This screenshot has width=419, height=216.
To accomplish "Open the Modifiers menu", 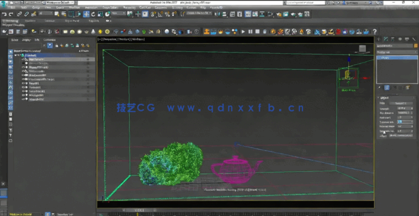I will [x=74, y=8].
